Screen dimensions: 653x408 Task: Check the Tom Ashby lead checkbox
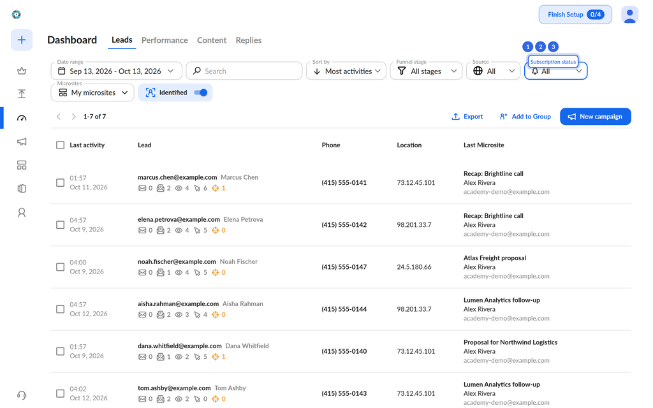pyautogui.click(x=61, y=393)
